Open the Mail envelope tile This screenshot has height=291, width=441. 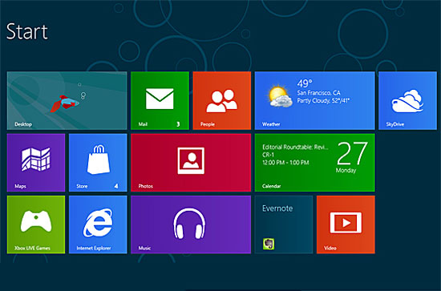tap(160, 100)
